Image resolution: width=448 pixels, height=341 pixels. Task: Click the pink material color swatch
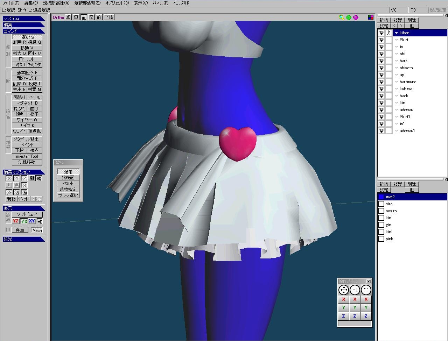pyautogui.click(x=381, y=239)
